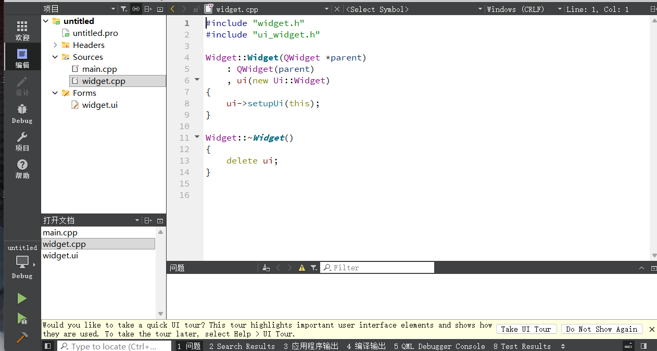Viewport: 657px width, 351px height.
Task: Maximize the issues output pane
Action: point(642,268)
